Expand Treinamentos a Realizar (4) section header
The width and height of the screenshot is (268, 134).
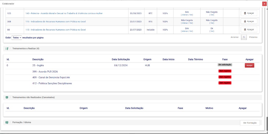132,48
